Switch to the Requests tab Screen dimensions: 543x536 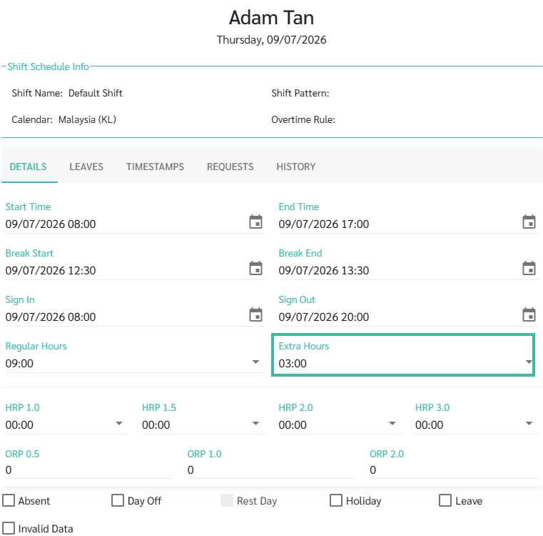point(230,167)
